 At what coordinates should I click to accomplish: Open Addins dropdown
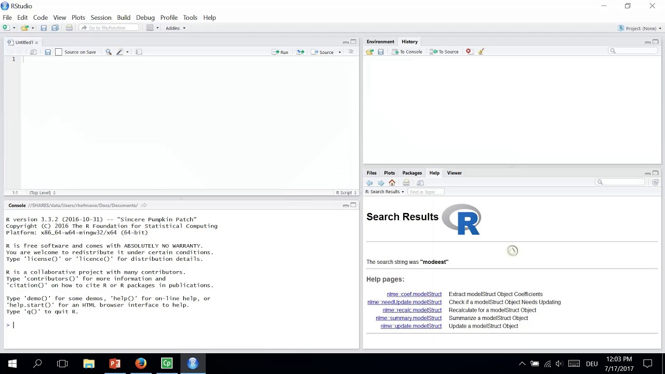tap(176, 28)
